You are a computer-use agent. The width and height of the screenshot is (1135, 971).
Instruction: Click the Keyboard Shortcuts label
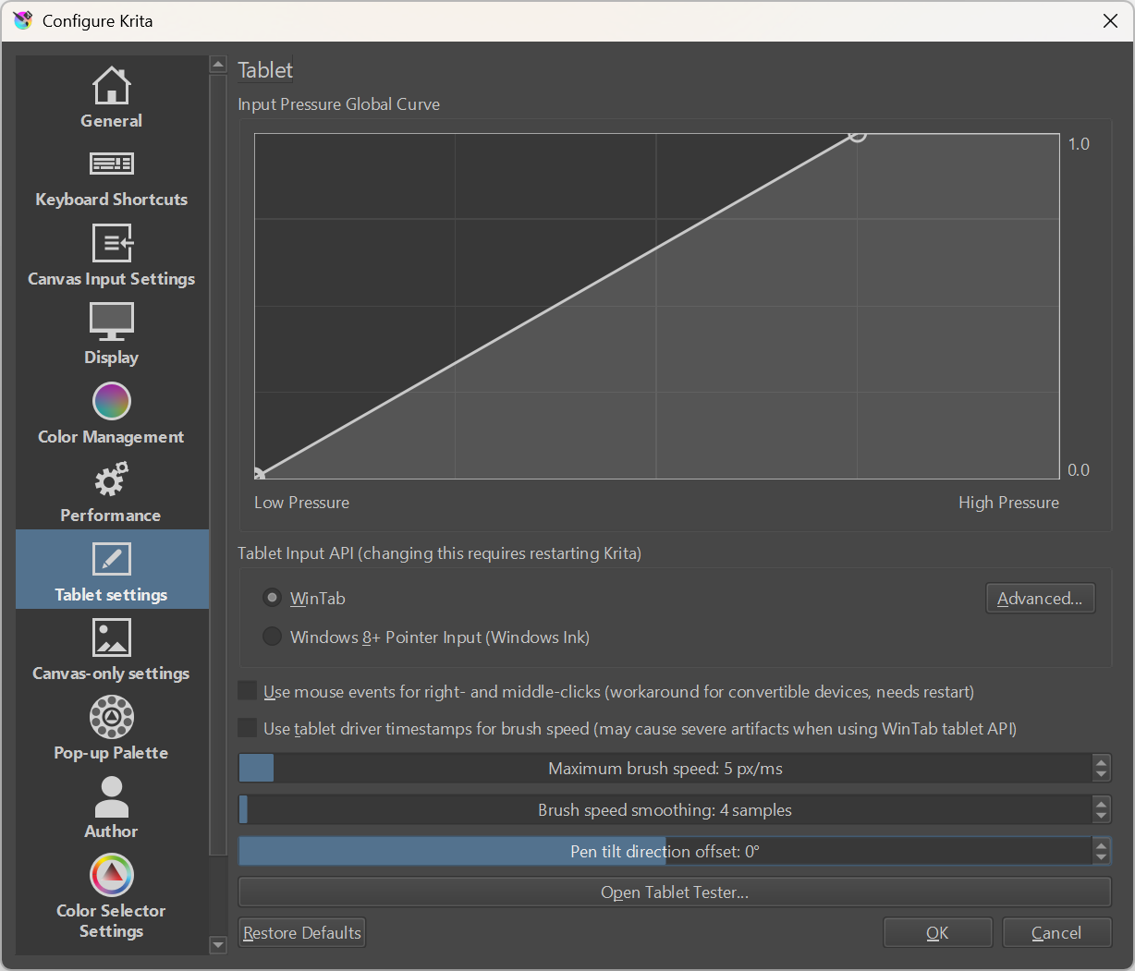click(x=112, y=200)
